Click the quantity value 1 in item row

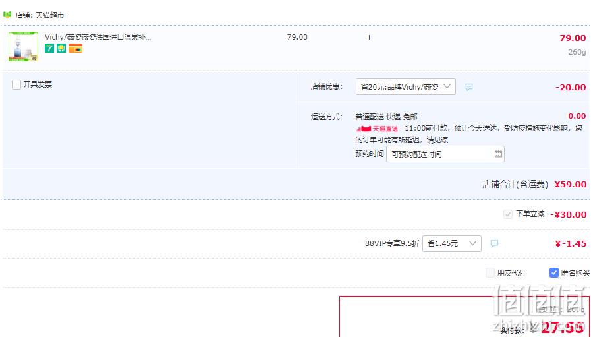tap(369, 38)
